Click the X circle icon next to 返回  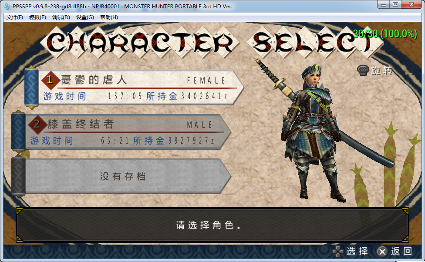[x=382, y=252]
